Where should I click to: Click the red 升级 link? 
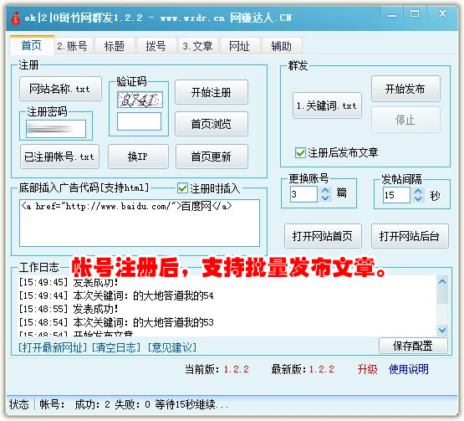pos(368,369)
